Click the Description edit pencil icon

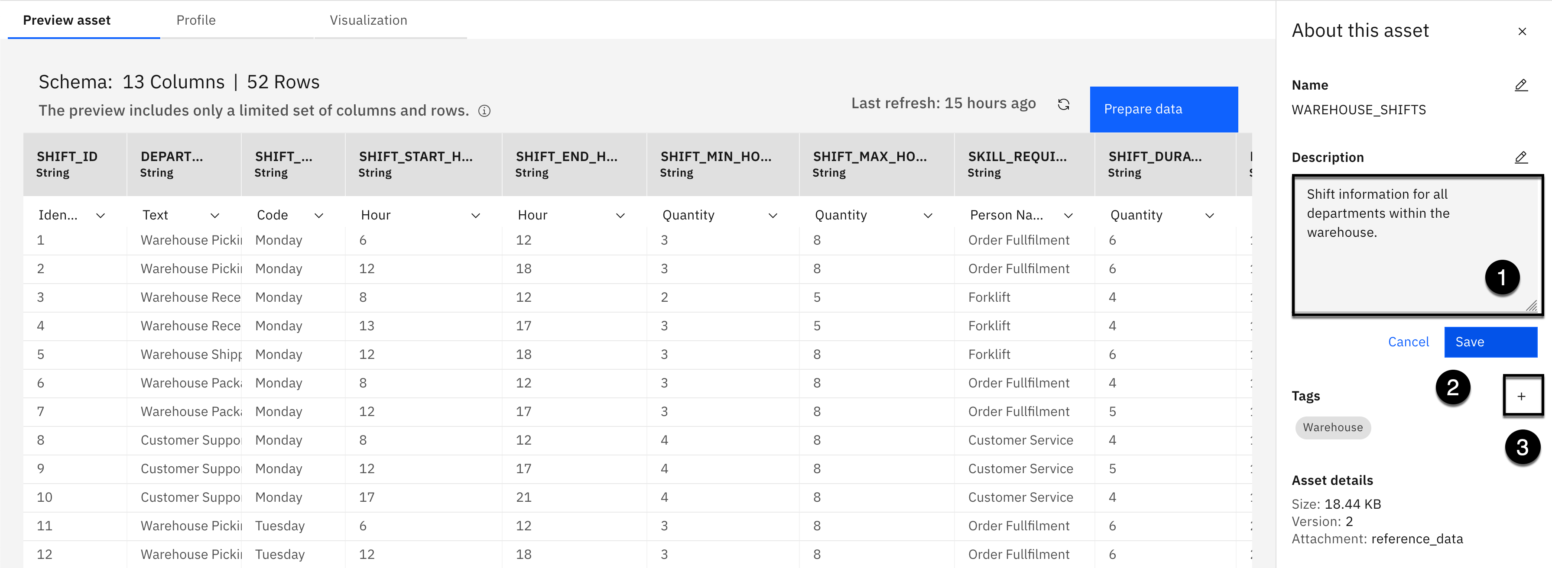click(1521, 157)
